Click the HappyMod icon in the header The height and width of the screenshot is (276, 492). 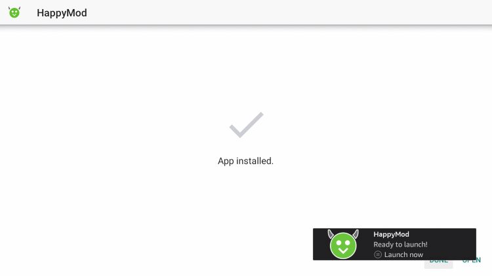14,12
